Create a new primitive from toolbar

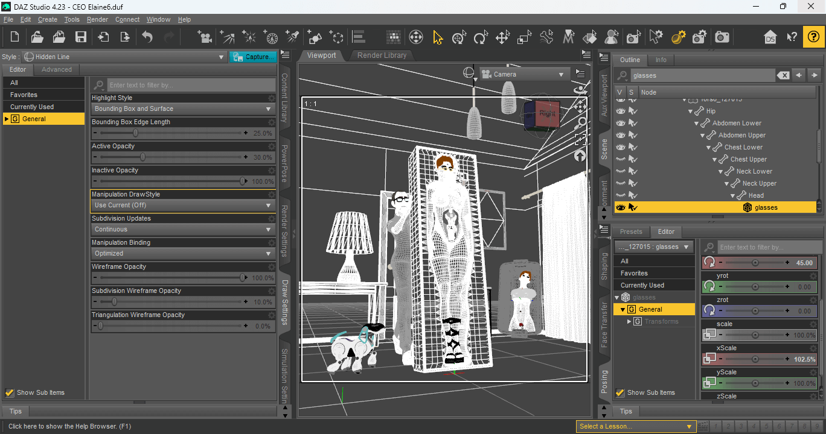click(x=315, y=37)
